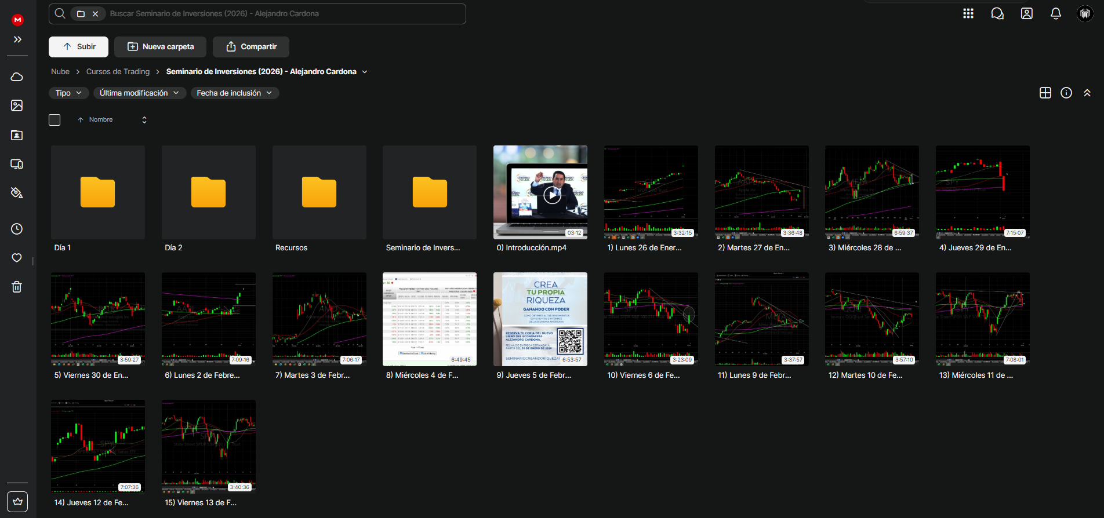The width and height of the screenshot is (1104, 518).
Task: Open notifications bell
Action: (1056, 13)
